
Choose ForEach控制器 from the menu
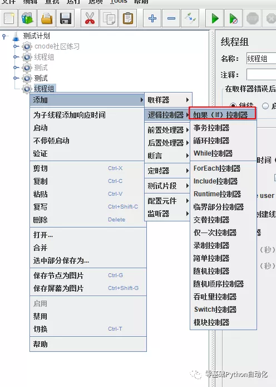(x=223, y=168)
